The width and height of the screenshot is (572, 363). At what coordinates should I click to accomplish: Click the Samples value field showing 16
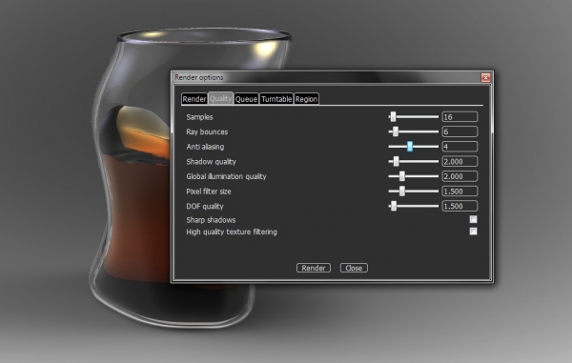click(460, 116)
